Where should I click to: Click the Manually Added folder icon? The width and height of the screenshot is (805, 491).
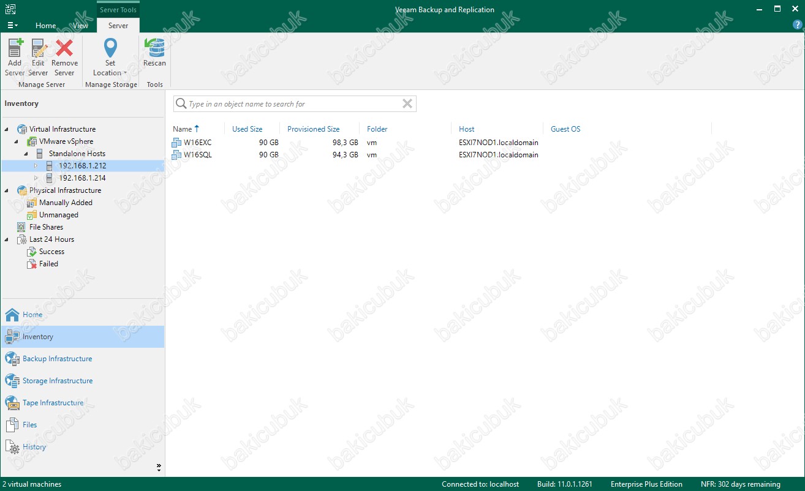(32, 203)
